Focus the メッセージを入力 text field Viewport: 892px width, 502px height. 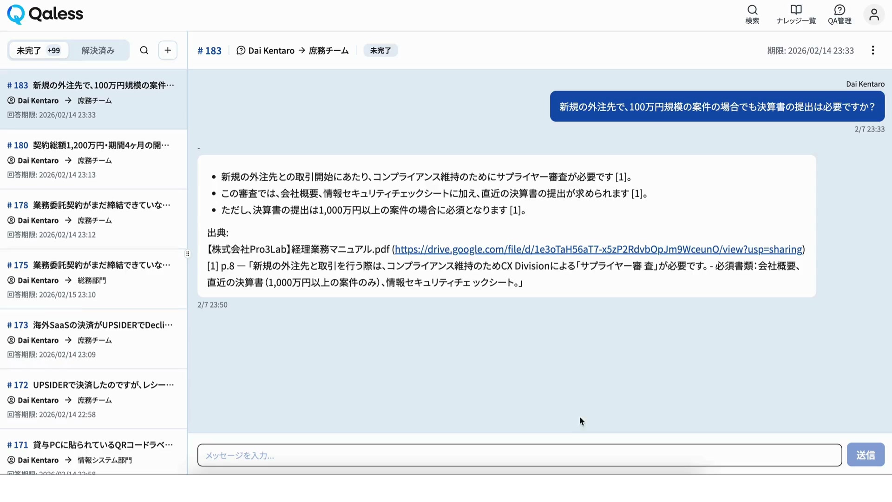pyautogui.click(x=519, y=455)
